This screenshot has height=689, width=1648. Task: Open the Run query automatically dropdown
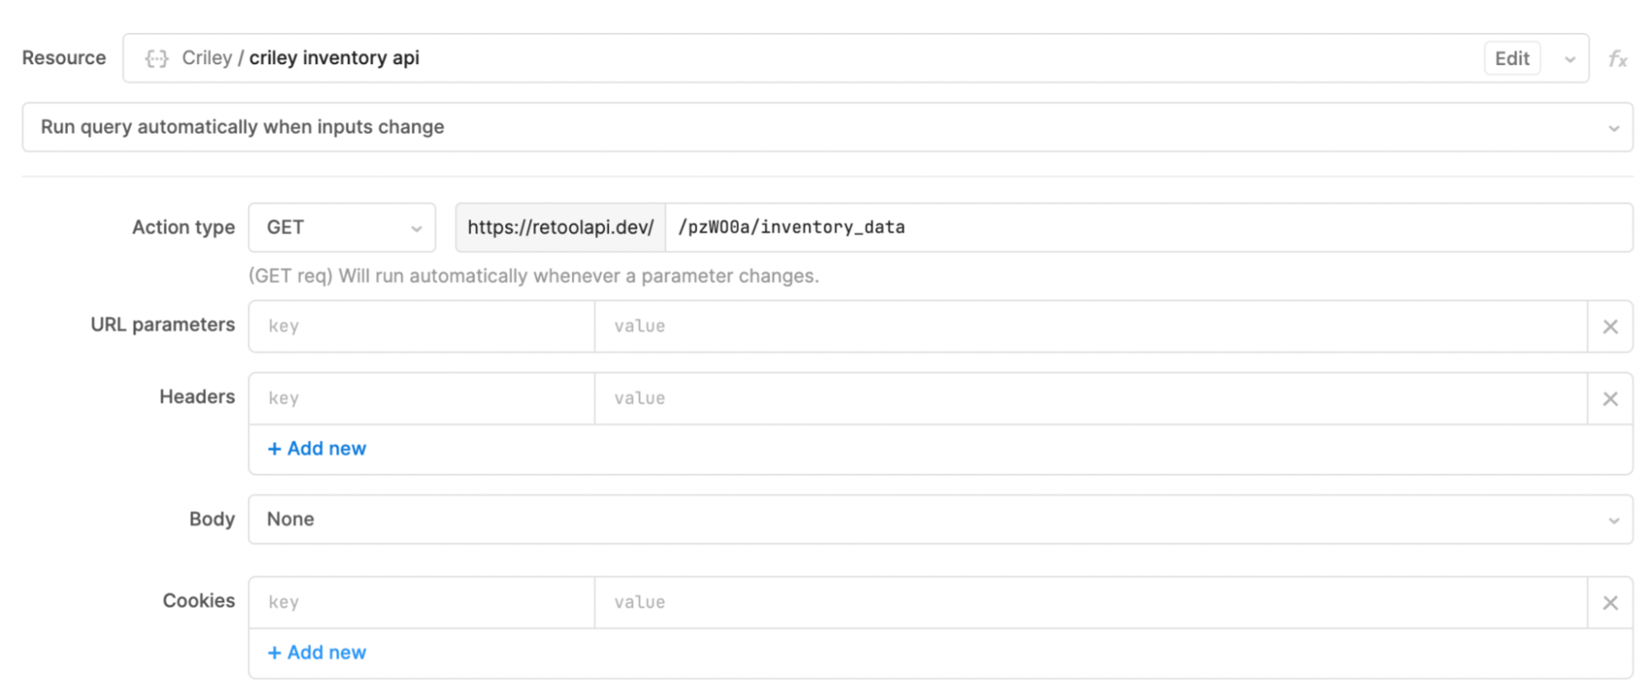click(826, 127)
